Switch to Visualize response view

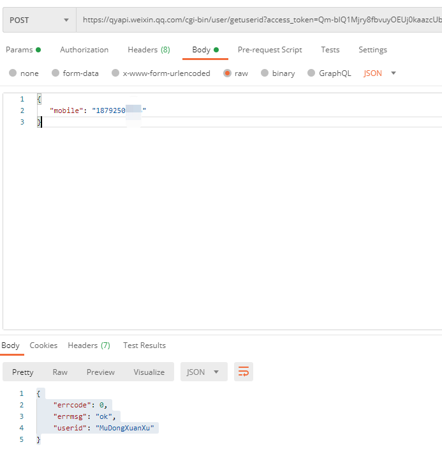coord(149,372)
